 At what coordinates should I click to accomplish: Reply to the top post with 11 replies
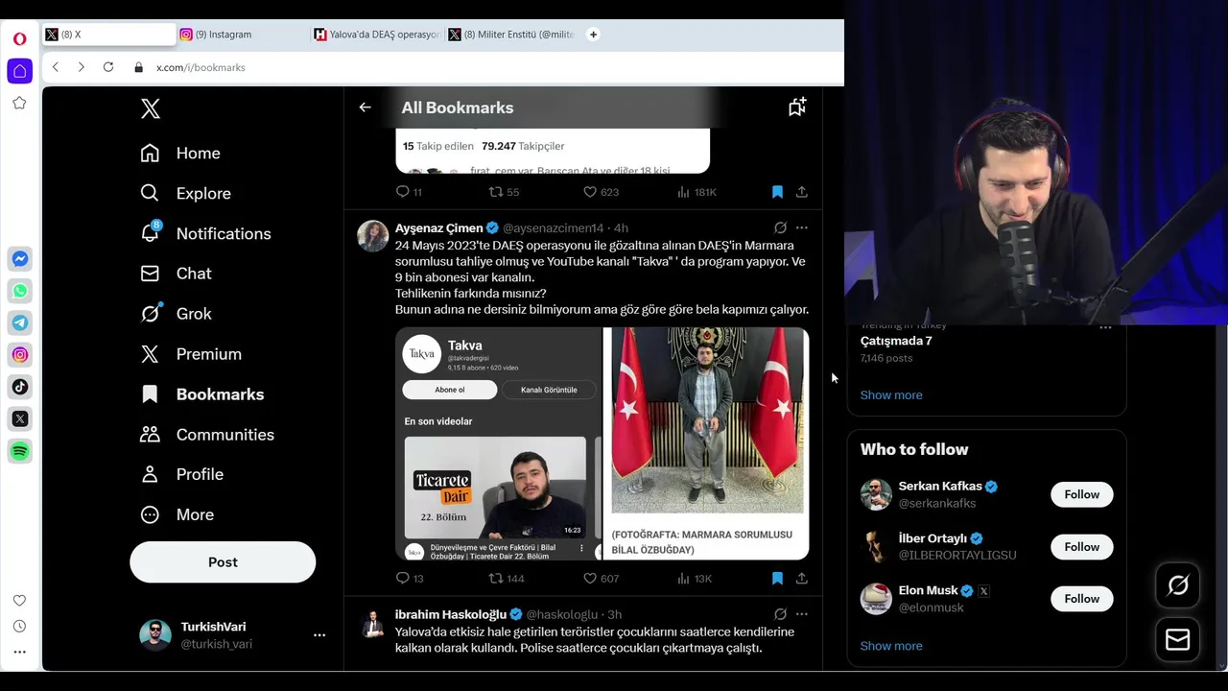pos(409,192)
